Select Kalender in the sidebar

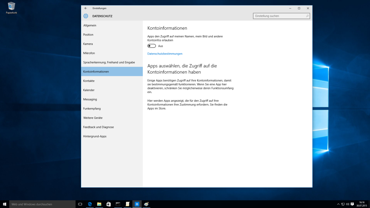(x=112, y=90)
